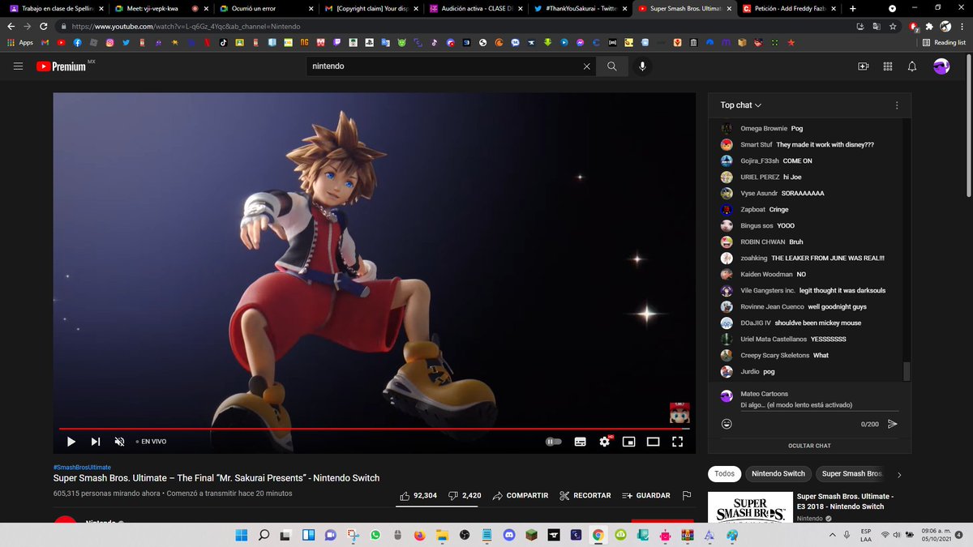The image size is (973, 547).
Task: Play the paused live video
Action: pyautogui.click(x=71, y=442)
